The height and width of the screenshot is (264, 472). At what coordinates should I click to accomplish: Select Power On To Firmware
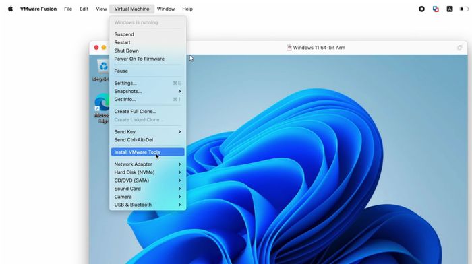tap(148, 59)
